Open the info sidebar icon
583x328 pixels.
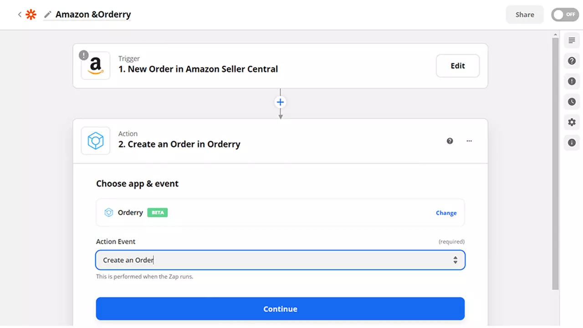[x=572, y=143]
